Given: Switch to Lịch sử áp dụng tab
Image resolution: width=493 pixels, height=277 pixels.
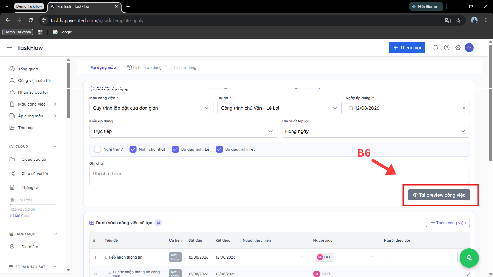Looking at the screenshot, I should [x=144, y=68].
